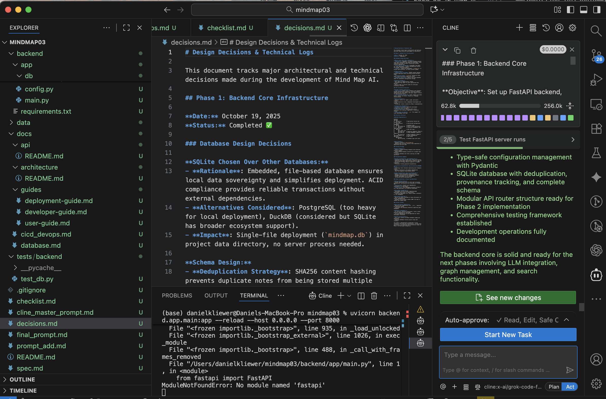This screenshot has width=606, height=399.
Task: Expand the Auto-approve options chevron
Action: [x=566, y=320]
